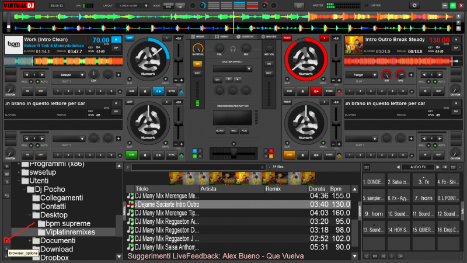
Task: Click the headphone MIX knob
Action: (x=246, y=49)
